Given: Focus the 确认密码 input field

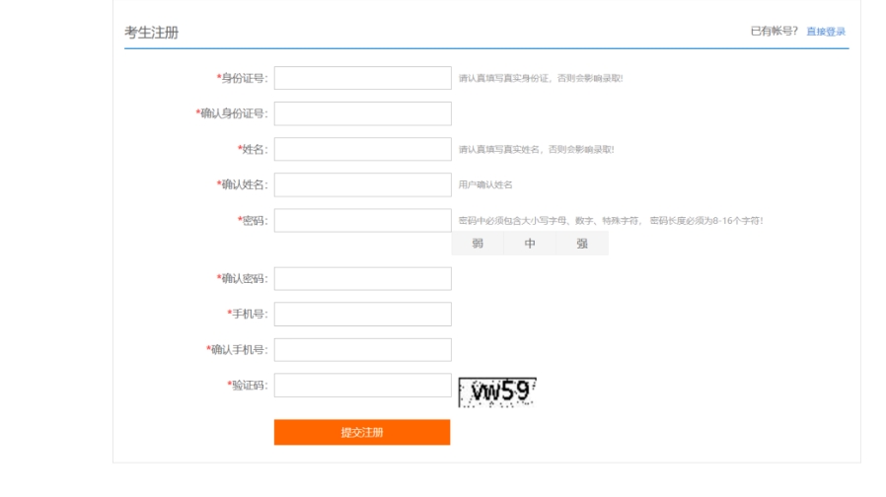Looking at the screenshot, I should (363, 278).
